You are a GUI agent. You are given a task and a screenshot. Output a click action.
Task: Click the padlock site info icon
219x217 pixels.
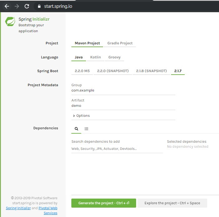(39, 6)
